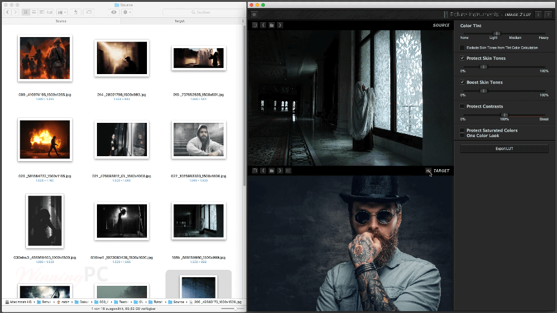Viewport: 557px width, 313px height.
Task: Go forward in Finder window
Action: (x=15, y=12)
